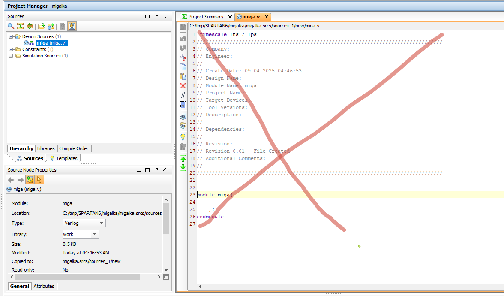This screenshot has width=504, height=296.
Task: Click the scissors cut icon
Action: pyautogui.click(x=183, y=57)
